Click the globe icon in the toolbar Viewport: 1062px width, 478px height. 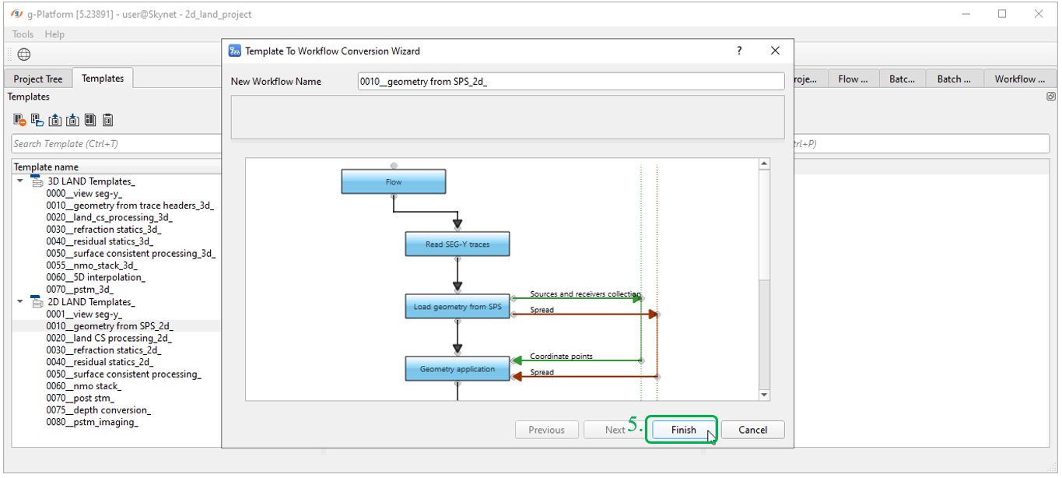point(24,54)
